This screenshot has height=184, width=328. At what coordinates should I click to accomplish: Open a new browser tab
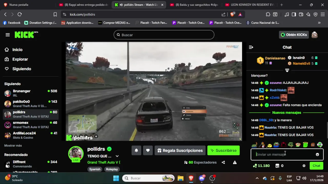pos(282,5)
